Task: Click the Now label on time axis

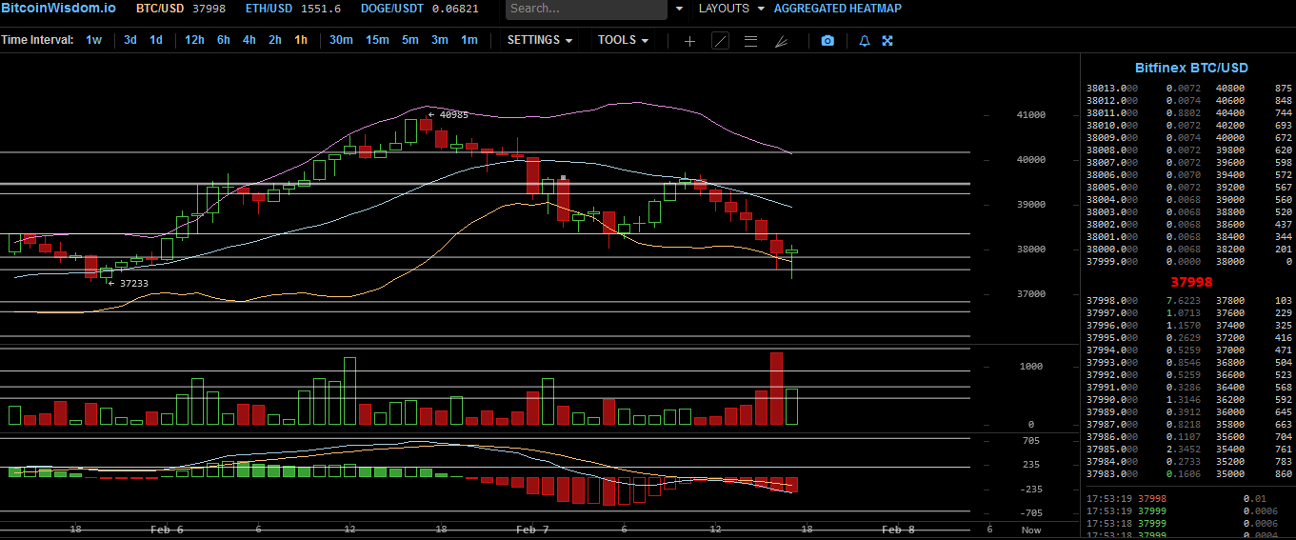Action: coord(1031,530)
